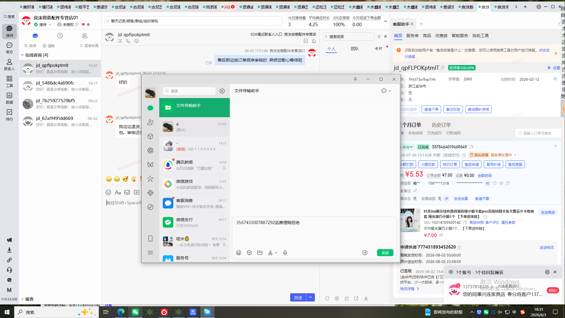Insert image in JD chat toolbar
Image resolution: width=565 pixels, height=318 pixels.
pos(127,192)
